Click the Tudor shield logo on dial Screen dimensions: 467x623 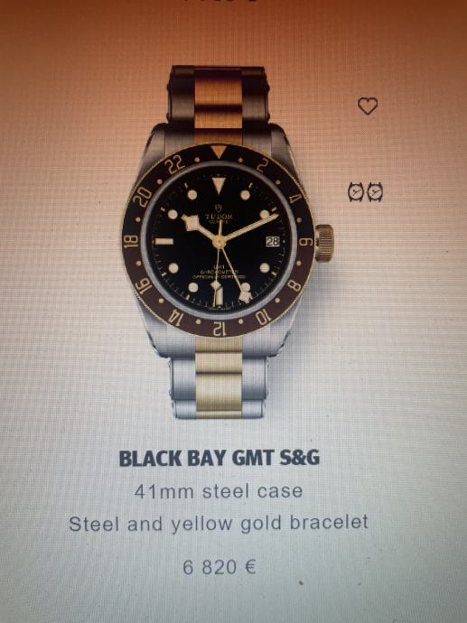(x=219, y=209)
